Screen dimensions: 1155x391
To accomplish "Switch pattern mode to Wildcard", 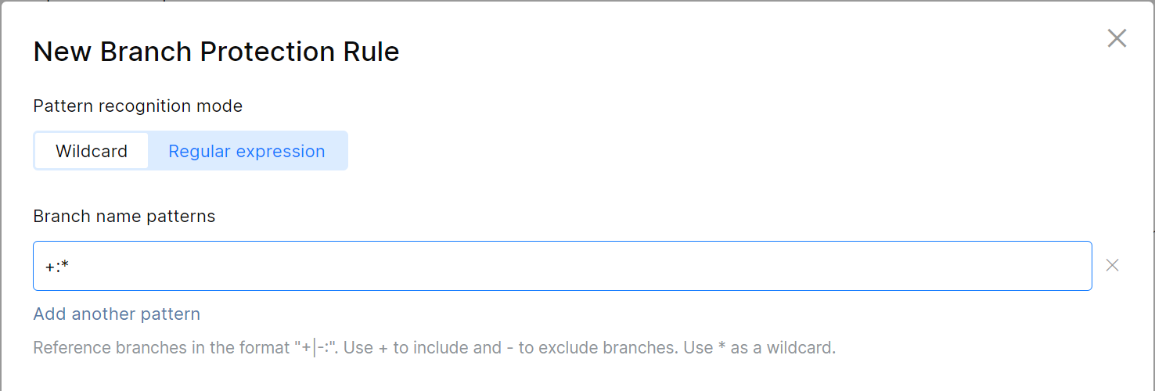I will point(92,151).
